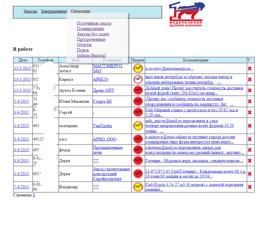Open the white clock task icon for АРБЕЛ+
This screenshot has width=266, height=225.
(138, 79)
